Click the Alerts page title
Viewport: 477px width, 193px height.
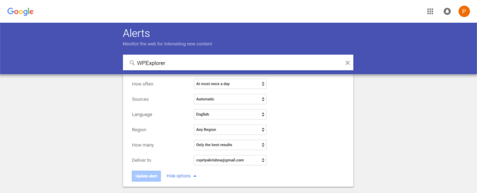coord(136,33)
